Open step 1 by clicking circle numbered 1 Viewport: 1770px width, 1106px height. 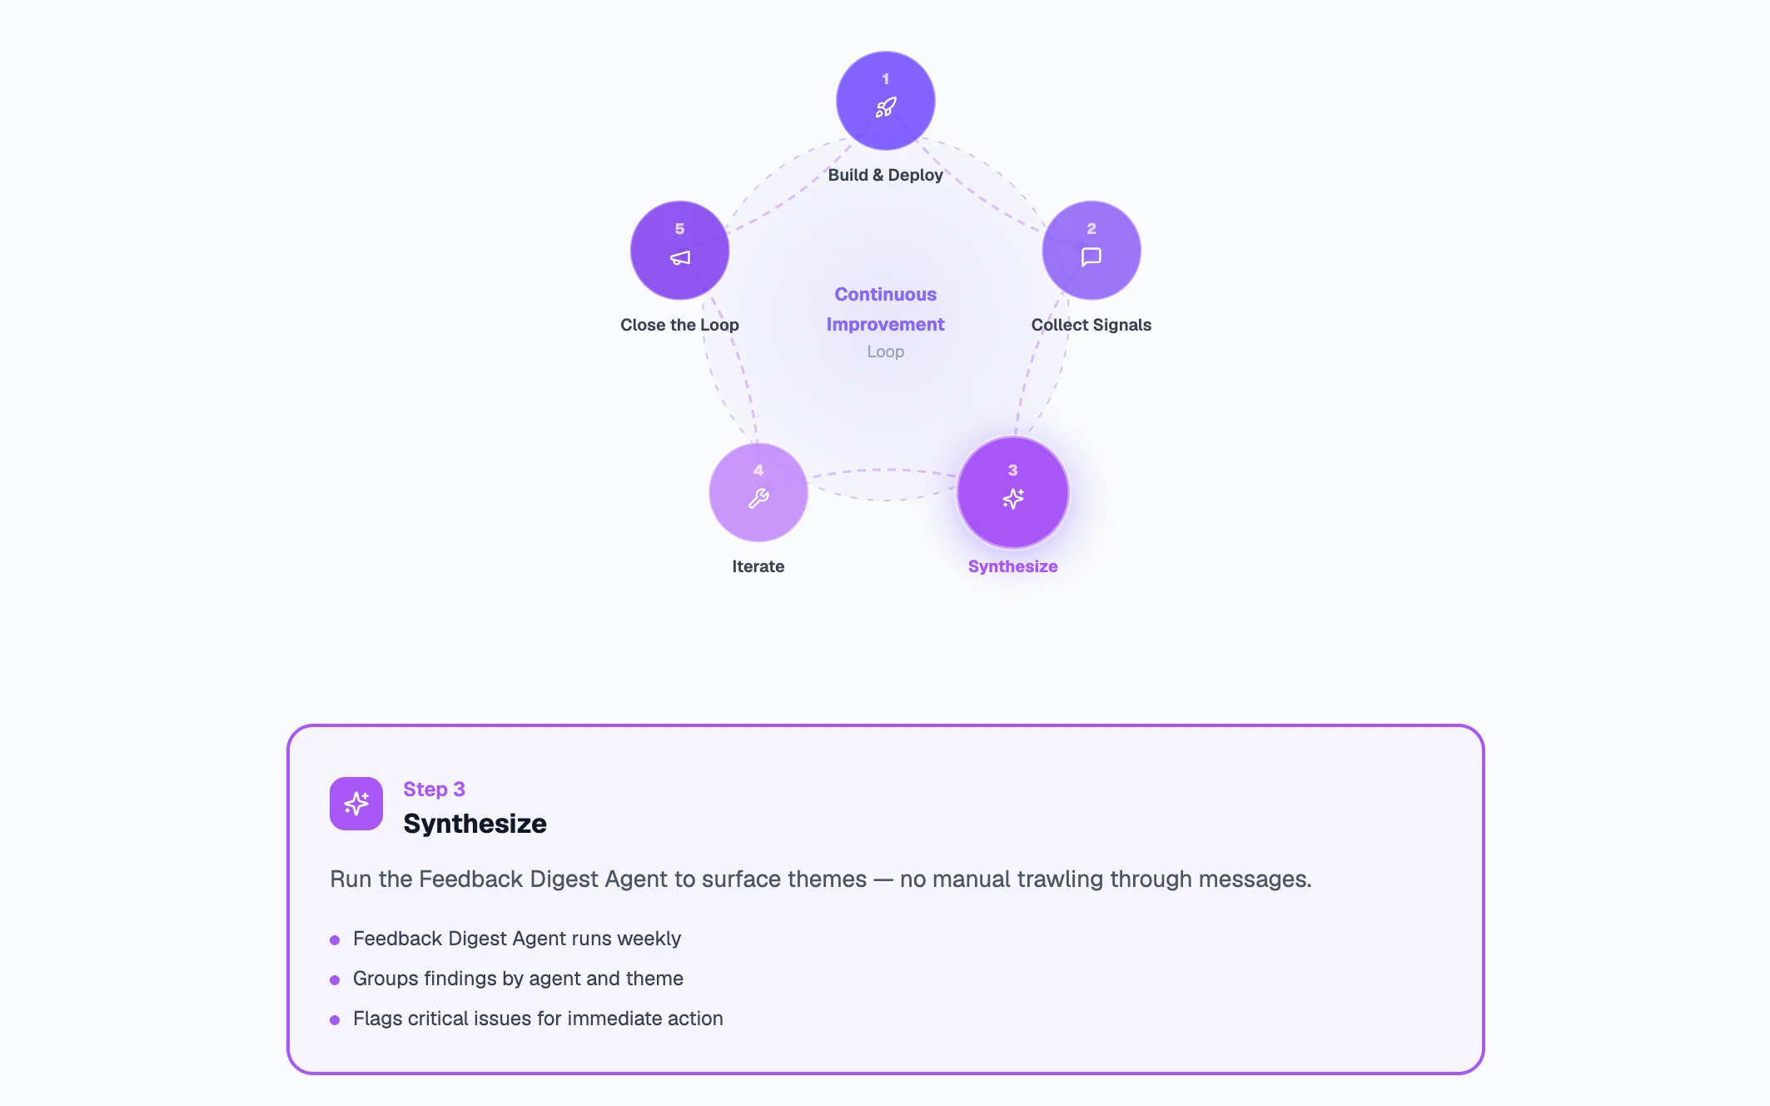(x=886, y=100)
